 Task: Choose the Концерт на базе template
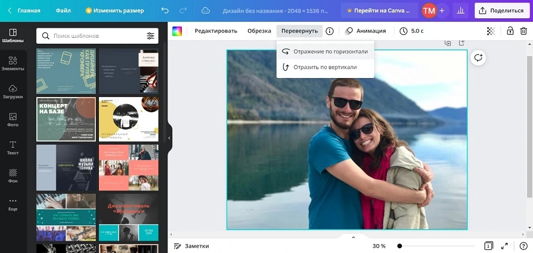[x=66, y=119]
